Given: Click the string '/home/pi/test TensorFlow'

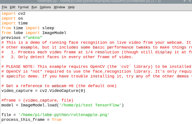Looking at the screenshot, I should click(90, 105).
